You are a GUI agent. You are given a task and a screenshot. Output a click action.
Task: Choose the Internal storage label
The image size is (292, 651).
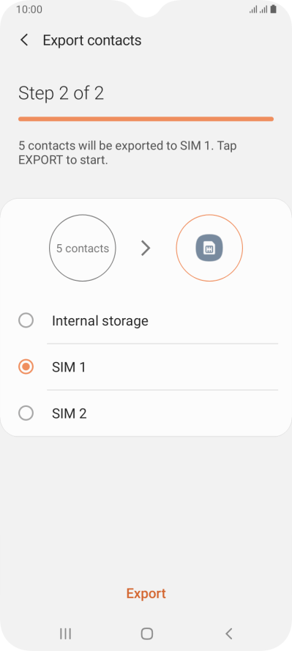click(100, 320)
